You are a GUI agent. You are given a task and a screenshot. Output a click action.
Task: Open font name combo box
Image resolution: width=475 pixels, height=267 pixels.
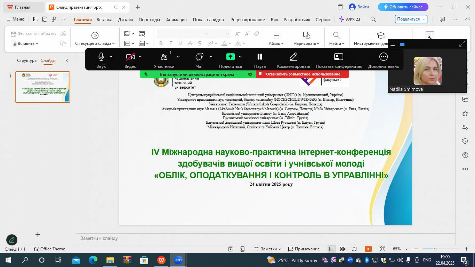pyautogui.click(x=183, y=34)
